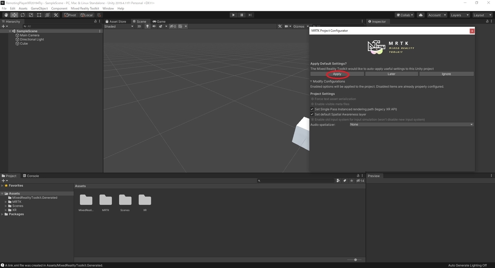The width and height of the screenshot is (495, 268).
Task: Open the XR folder thumbnail
Action: (x=145, y=200)
